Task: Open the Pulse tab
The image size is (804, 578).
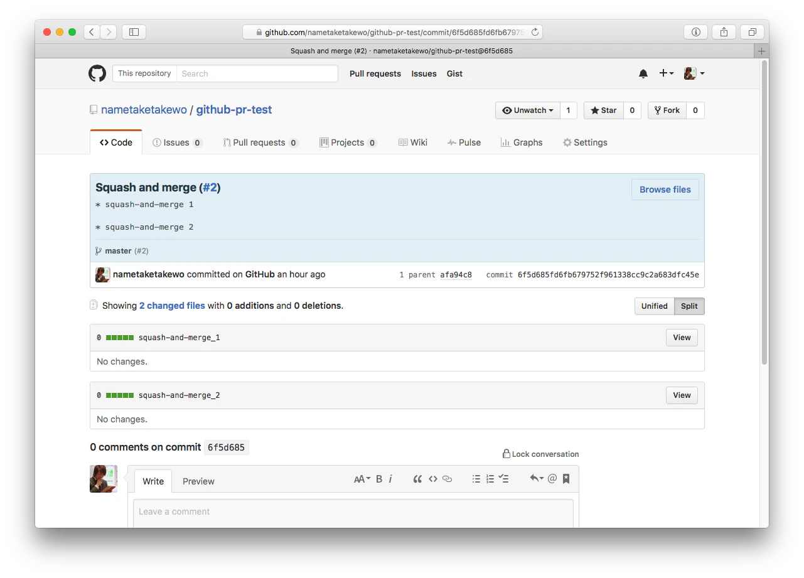Action: [x=464, y=142]
